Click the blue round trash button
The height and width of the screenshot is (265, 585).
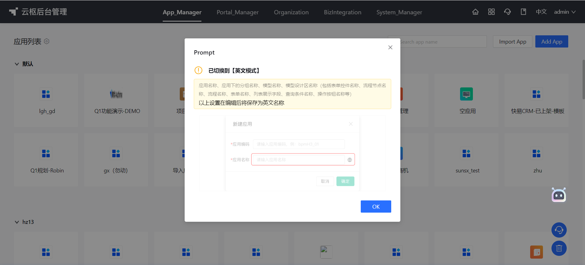tap(559, 248)
